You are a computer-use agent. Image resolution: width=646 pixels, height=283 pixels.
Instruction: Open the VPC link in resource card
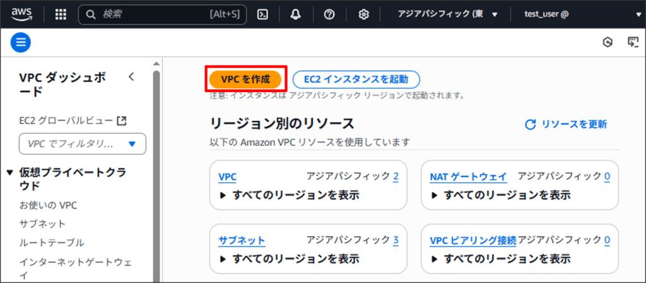point(227,177)
